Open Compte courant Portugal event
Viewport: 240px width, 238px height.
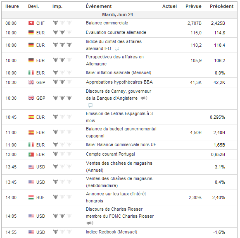[110, 154]
